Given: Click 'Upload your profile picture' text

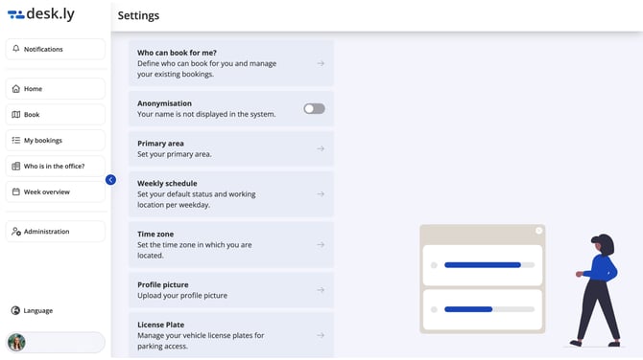Looking at the screenshot, I should [x=182, y=295].
